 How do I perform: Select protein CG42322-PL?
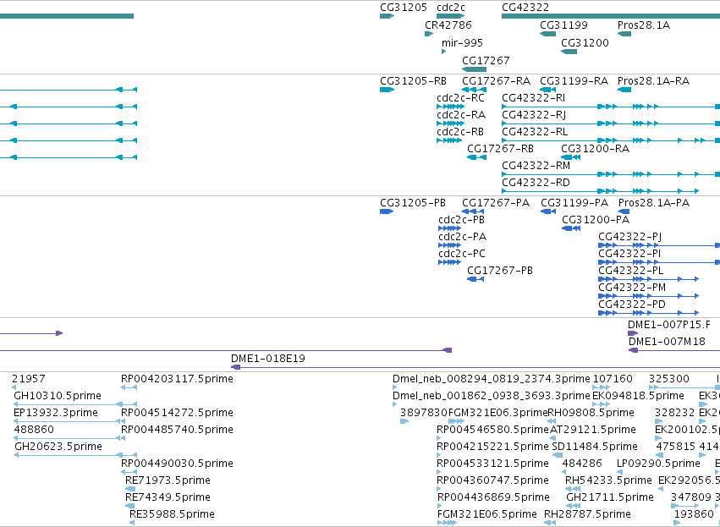pos(648,279)
